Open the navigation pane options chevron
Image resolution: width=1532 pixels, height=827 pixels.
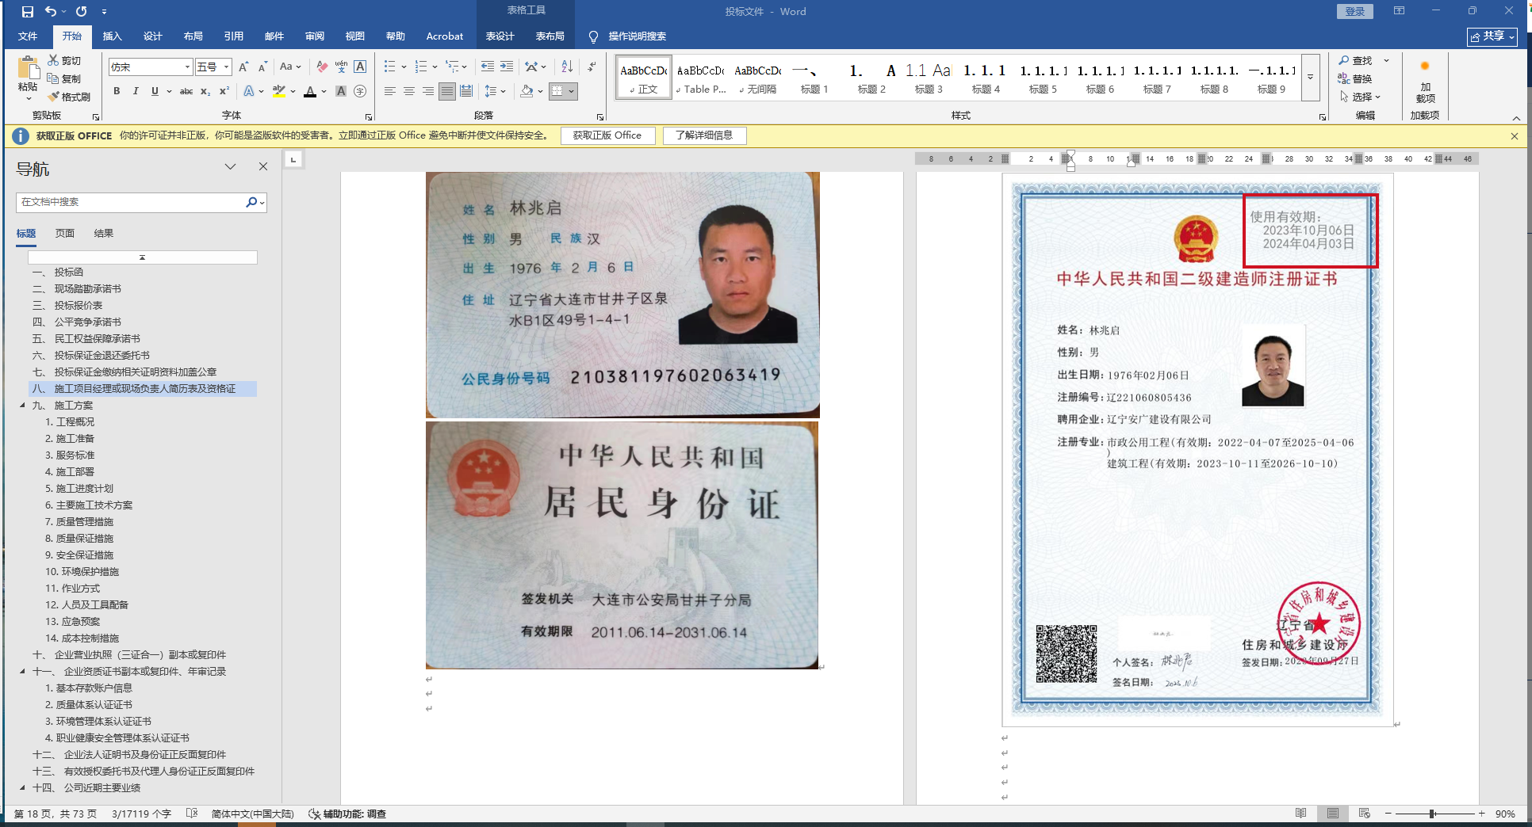(x=231, y=166)
